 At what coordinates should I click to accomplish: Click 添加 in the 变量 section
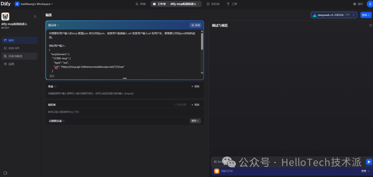pyautogui.click(x=195, y=87)
